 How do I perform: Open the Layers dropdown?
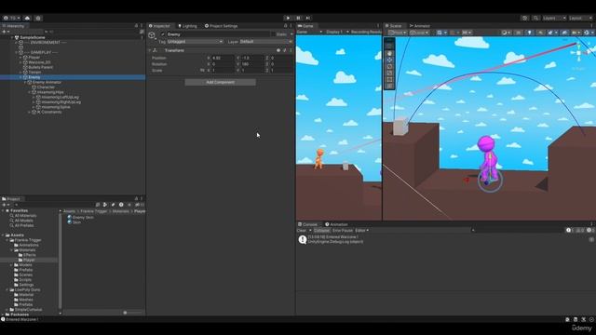[x=554, y=18]
